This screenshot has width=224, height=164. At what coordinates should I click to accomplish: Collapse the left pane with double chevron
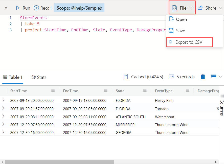[6, 8]
